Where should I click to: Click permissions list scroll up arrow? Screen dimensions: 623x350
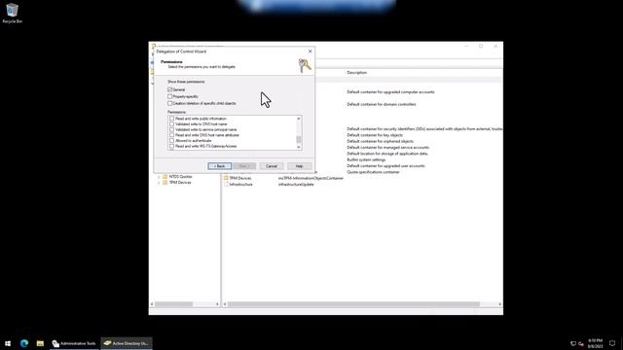tap(299, 119)
